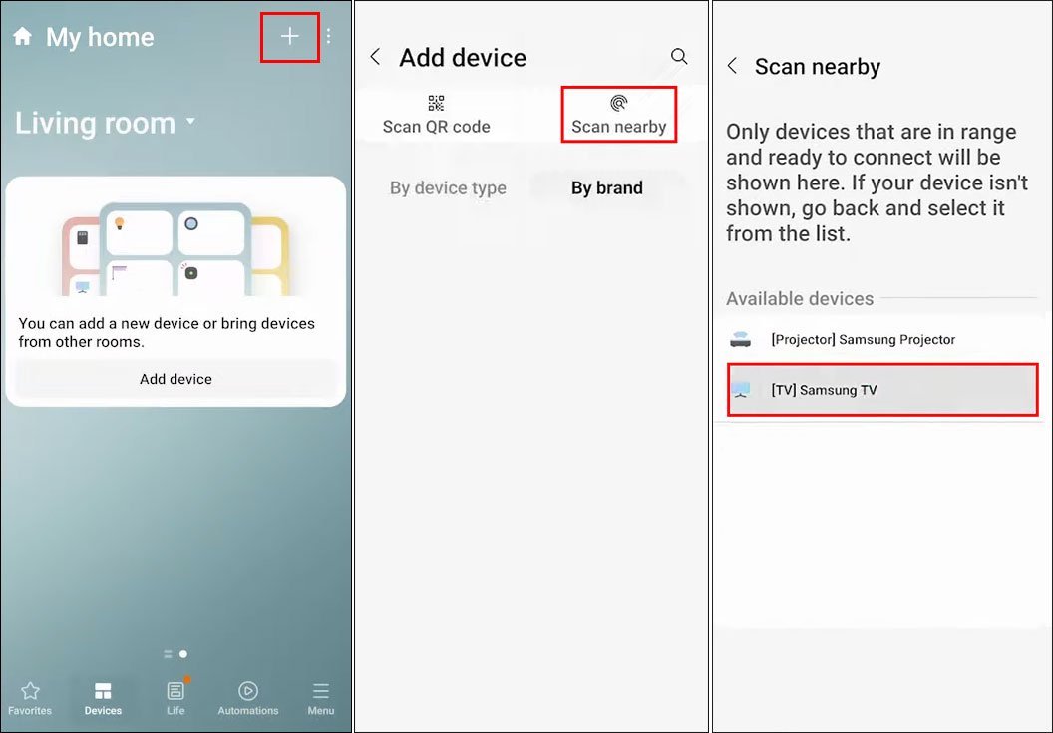This screenshot has height=733, width=1053.
Task: Select the Scan nearby option
Action: [618, 115]
